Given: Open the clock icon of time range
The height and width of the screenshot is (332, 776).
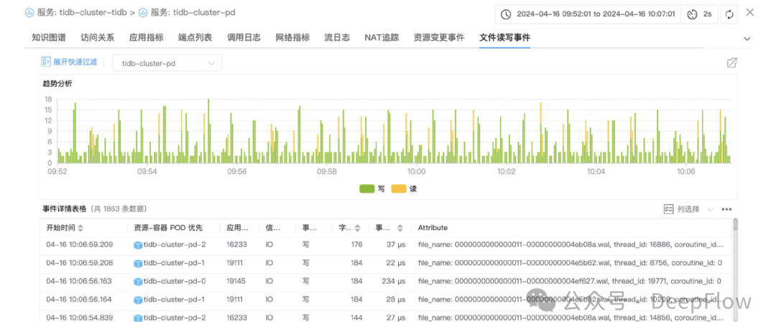Looking at the screenshot, I should coord(506,14).
